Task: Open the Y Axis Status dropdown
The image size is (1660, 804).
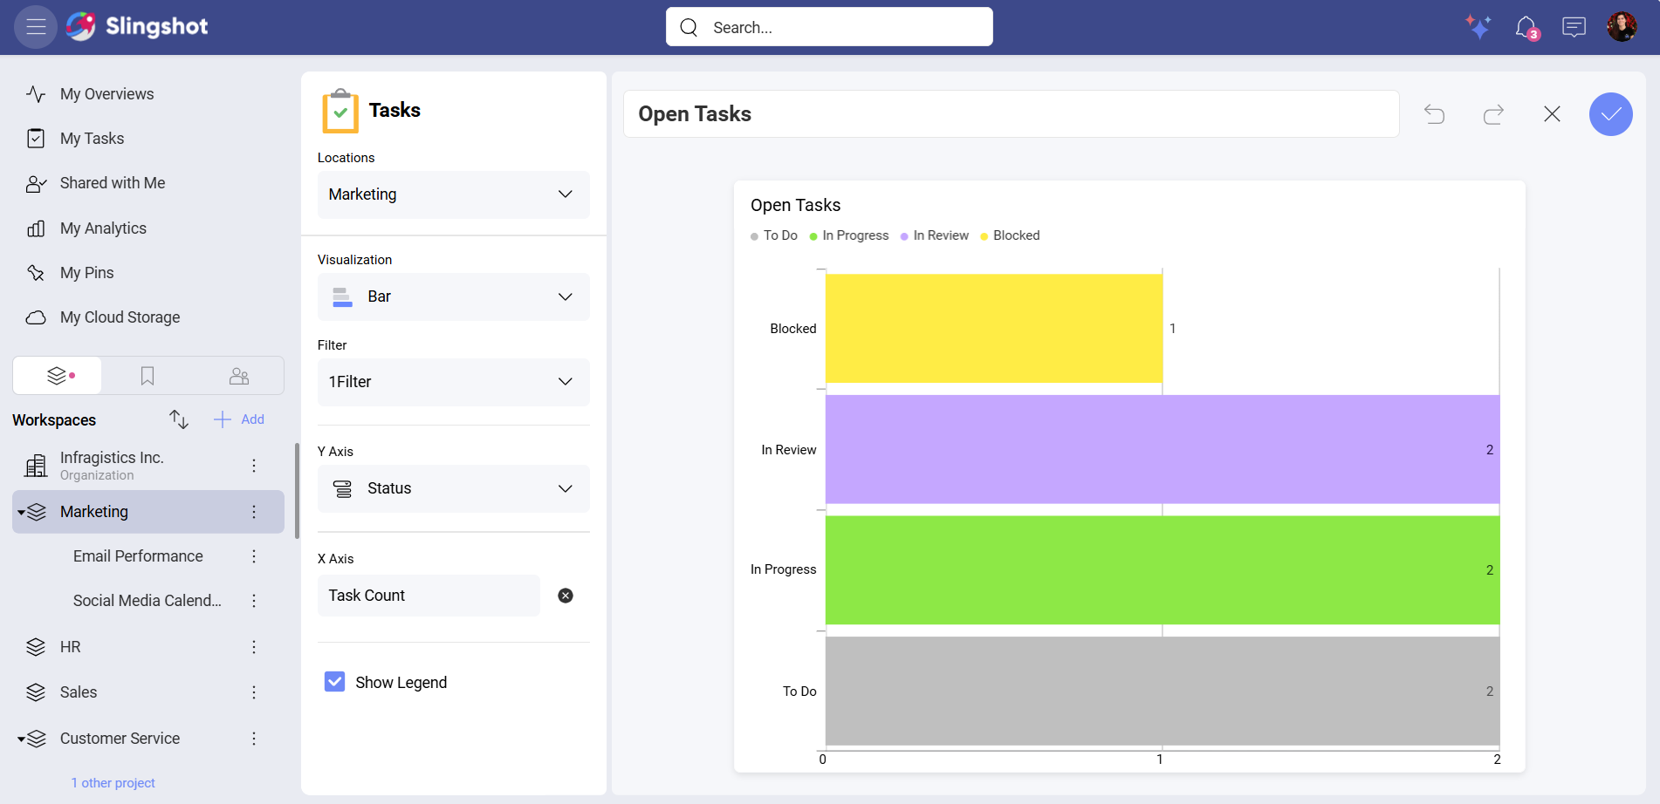Action: tap(453, 488)
